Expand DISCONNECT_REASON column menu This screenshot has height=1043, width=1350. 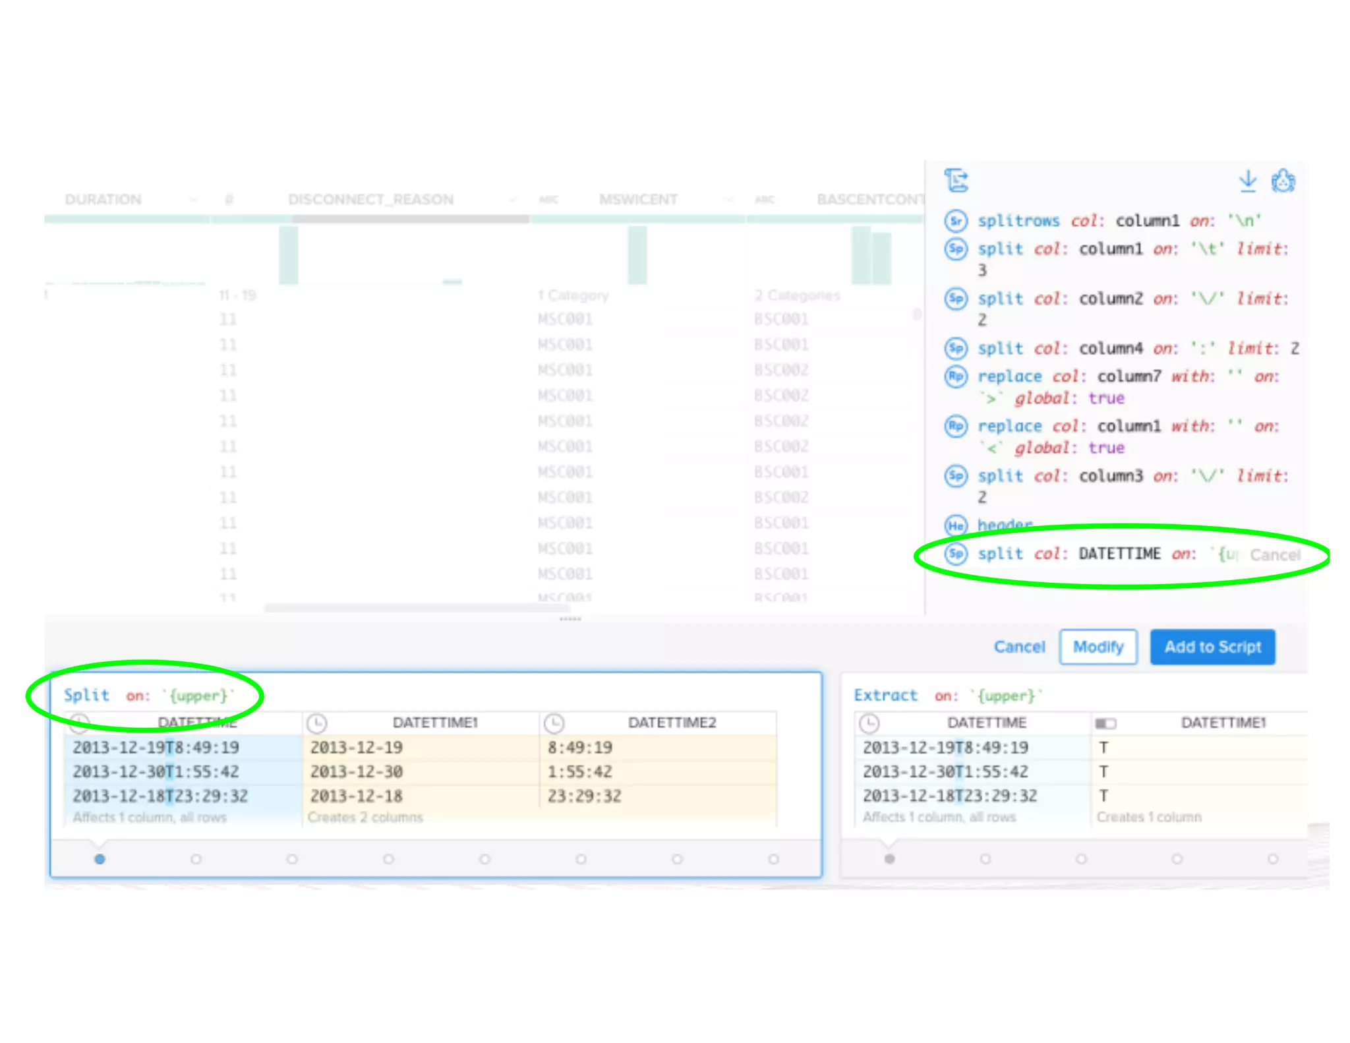click(x=512, y=199)
